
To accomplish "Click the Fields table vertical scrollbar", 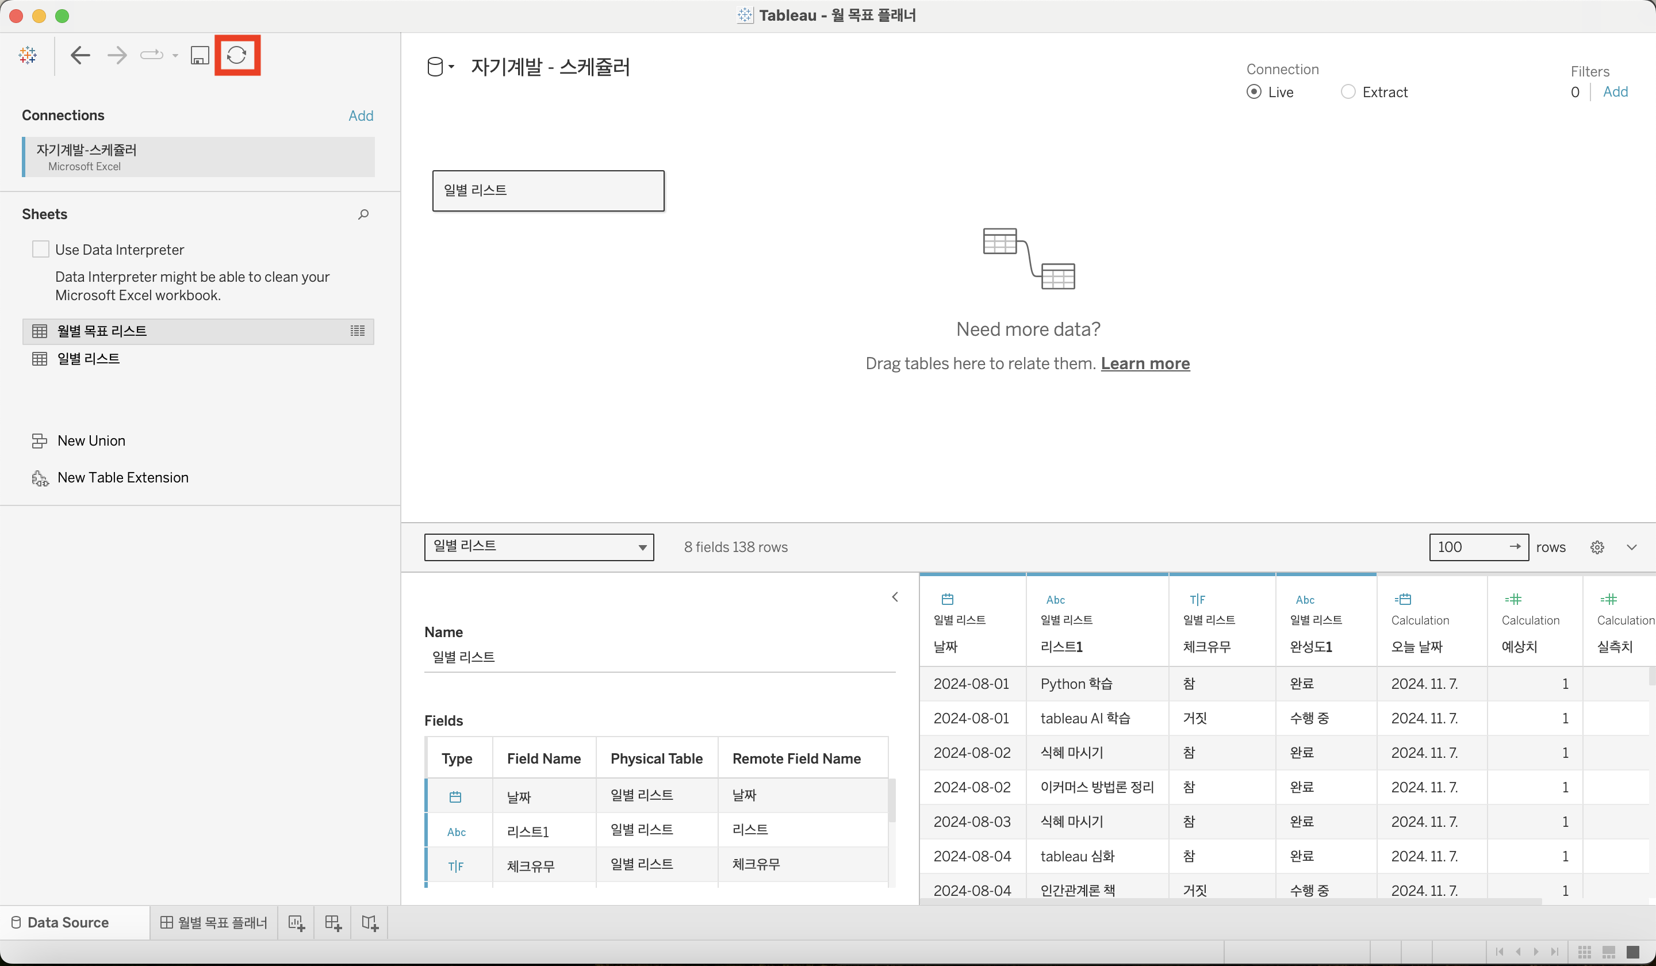I will [x=892, y=800].
